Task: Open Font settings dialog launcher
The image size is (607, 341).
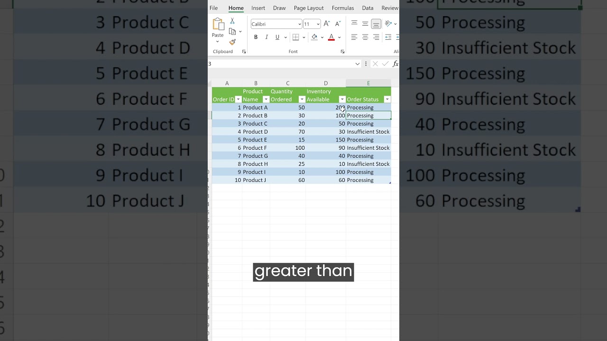Action: tap(342, 52)
